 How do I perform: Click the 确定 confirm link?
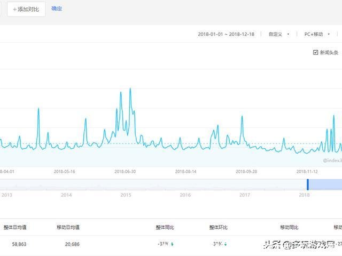[57, 9]
